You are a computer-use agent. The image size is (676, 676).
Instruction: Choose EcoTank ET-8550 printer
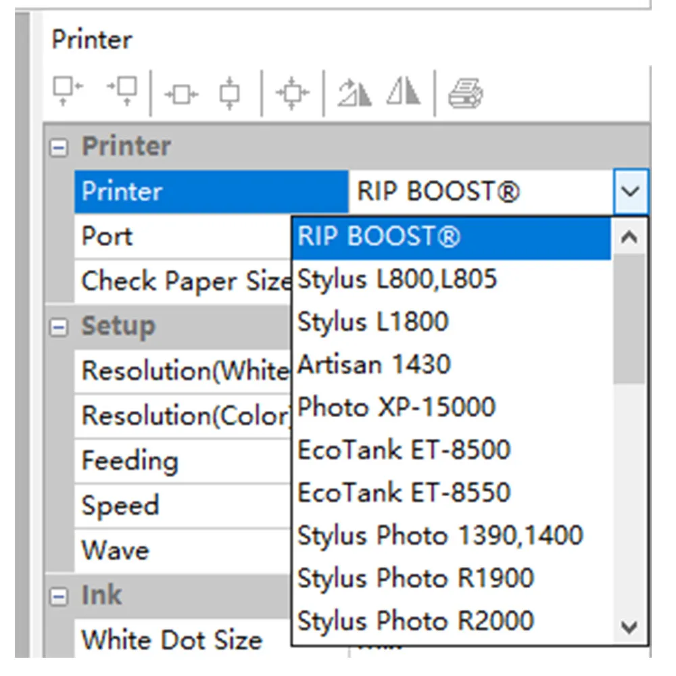(x=404, y=492)
